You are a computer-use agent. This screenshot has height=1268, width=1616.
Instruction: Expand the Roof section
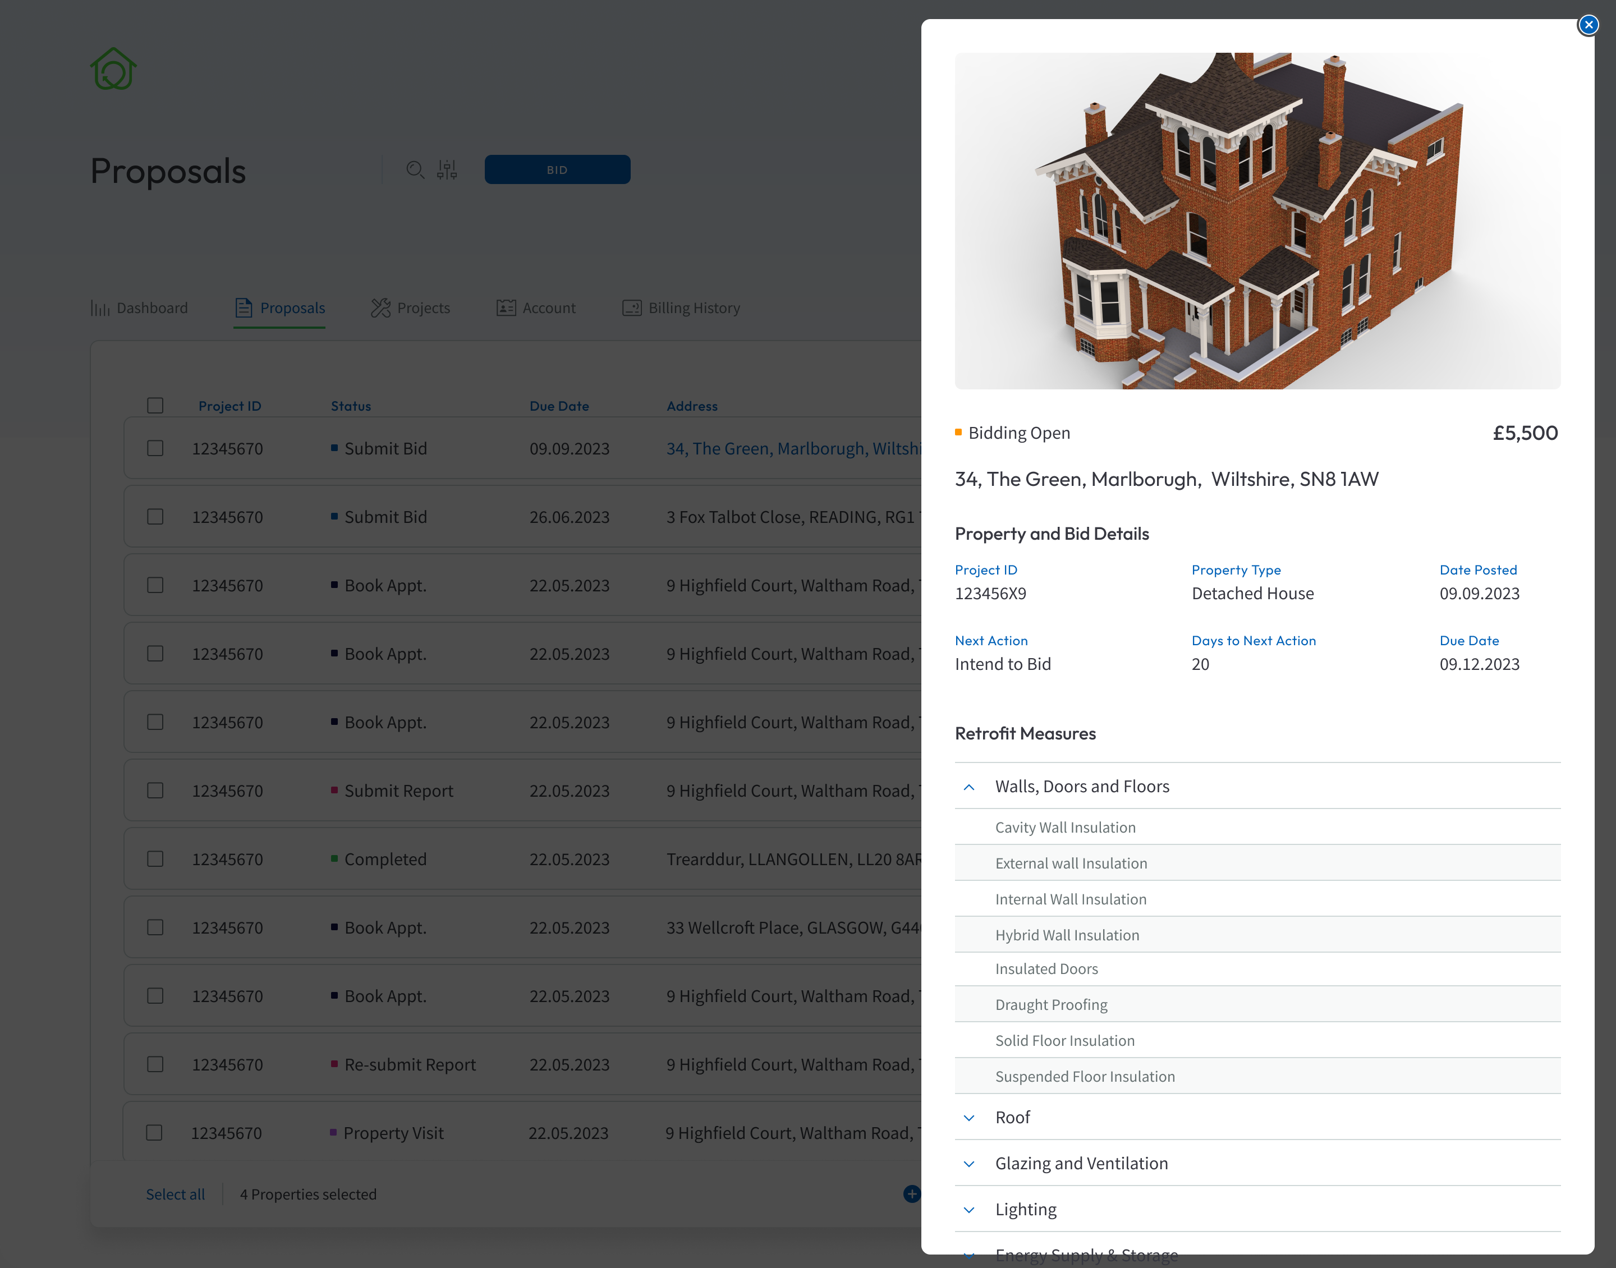pyautogui.click(x=968, y=1118)
